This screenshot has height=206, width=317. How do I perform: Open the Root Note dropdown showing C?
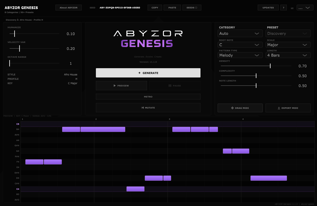[240, 45]
